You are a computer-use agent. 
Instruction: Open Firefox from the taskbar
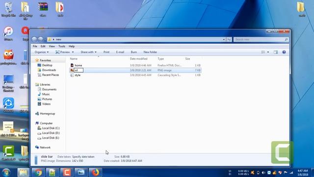coord(95,173)
